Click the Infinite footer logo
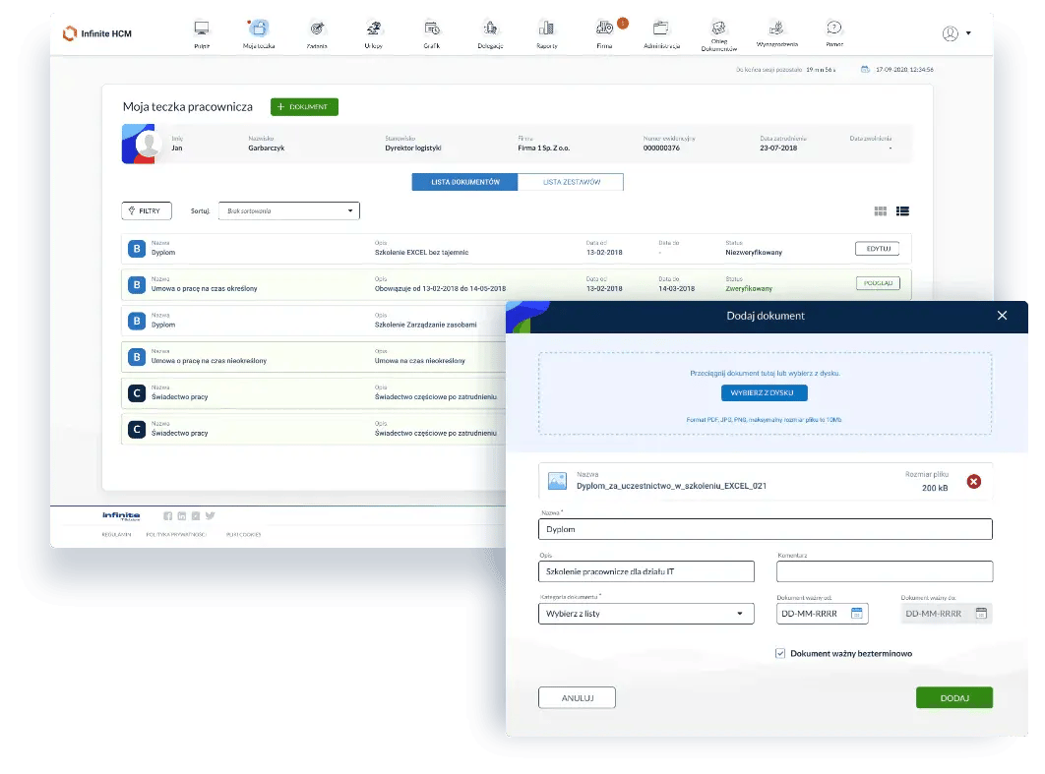Viewport: 1045px width, 774px height. click(121, 515)
